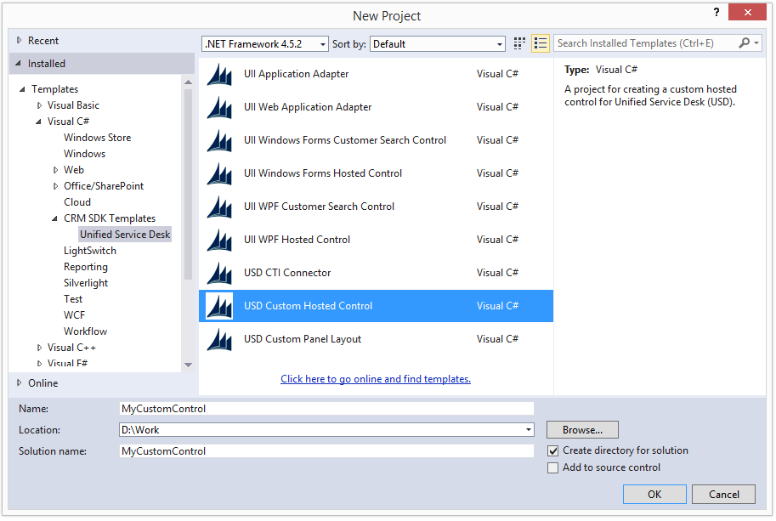Screen dimensions: 776x521
Task: Select the UII Web Application Adapter template
Action: (309, 107)
